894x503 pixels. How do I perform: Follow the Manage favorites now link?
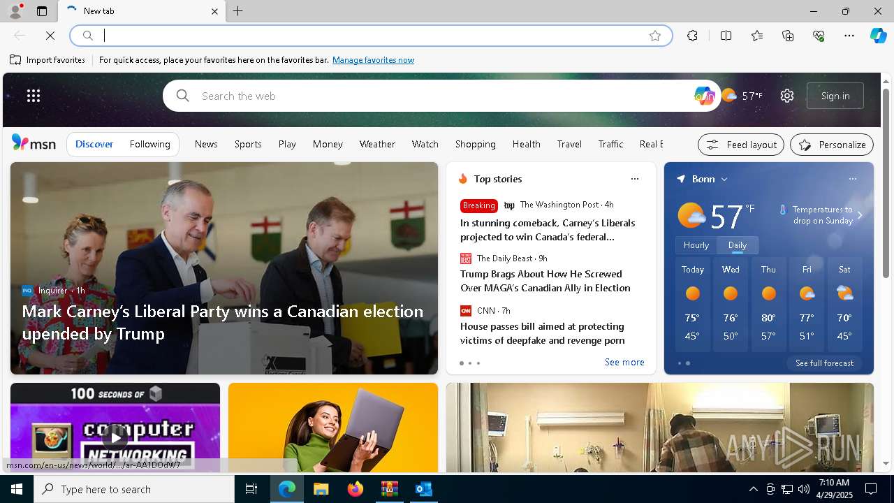coord(373,60)
